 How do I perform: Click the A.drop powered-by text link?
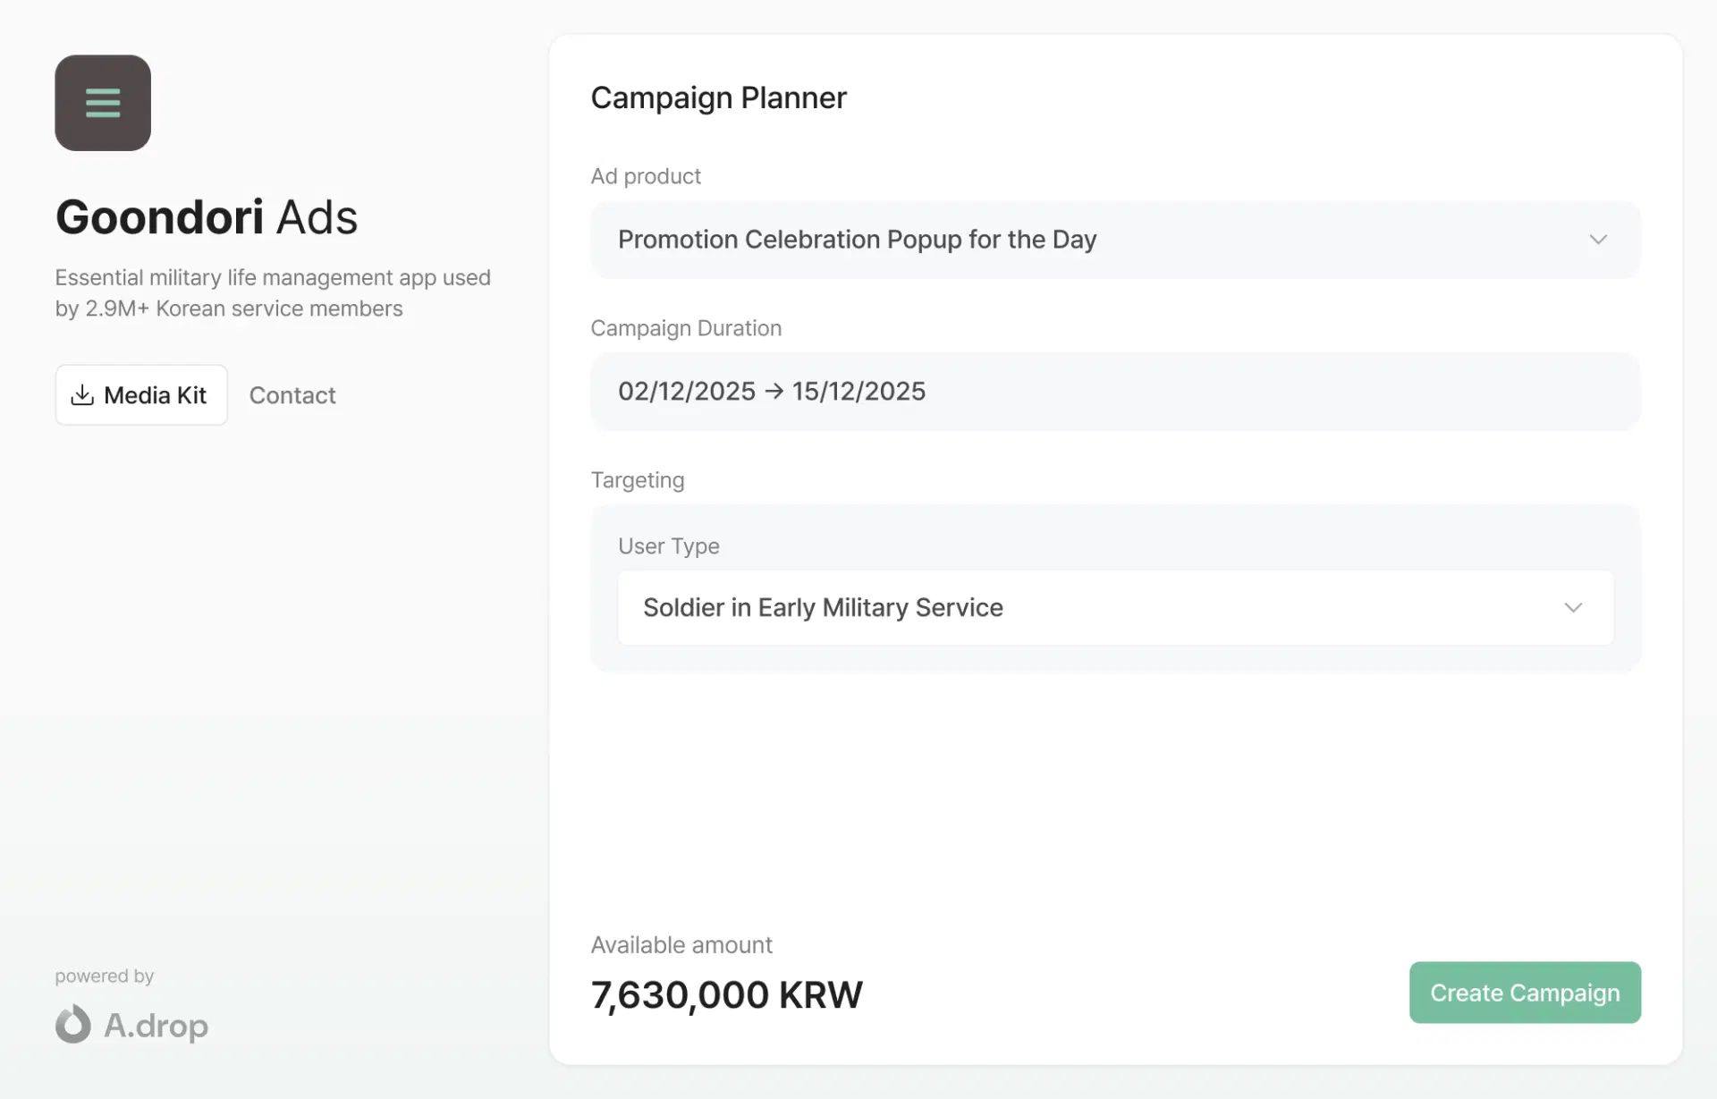[x=156, y=1026]
